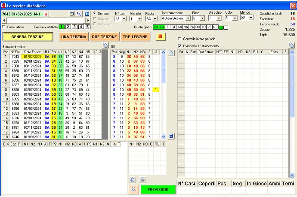Copy results using icon above PREVISIONI
This screenshot has height=197, width=297.
point(133,179)
